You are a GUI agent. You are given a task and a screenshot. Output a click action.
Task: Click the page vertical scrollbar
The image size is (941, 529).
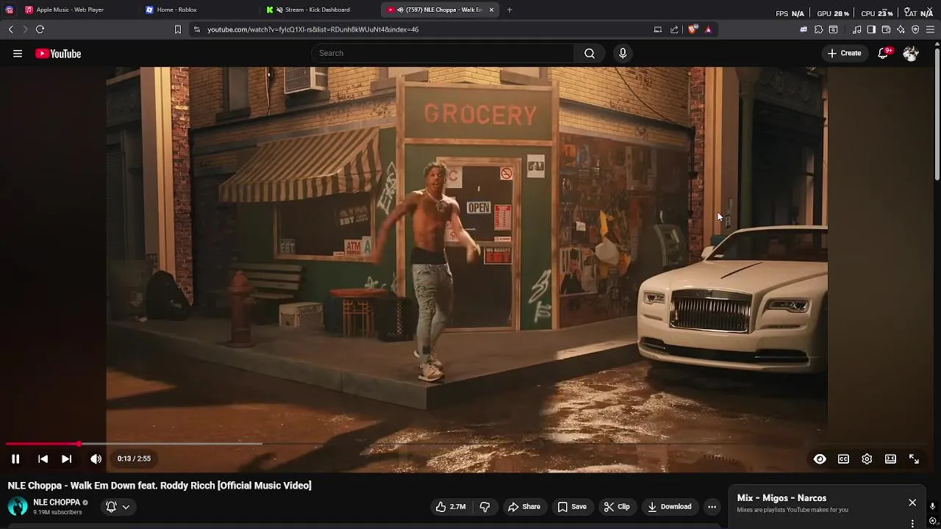pos(937,113)
